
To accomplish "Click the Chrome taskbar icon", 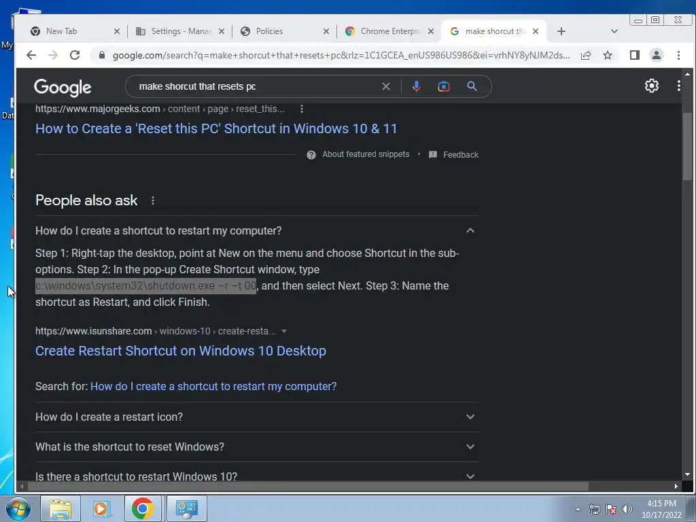I will point(143,508).
